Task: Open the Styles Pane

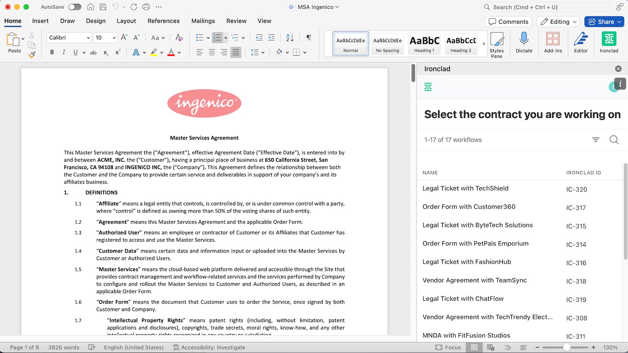Action: coord(497,45)
